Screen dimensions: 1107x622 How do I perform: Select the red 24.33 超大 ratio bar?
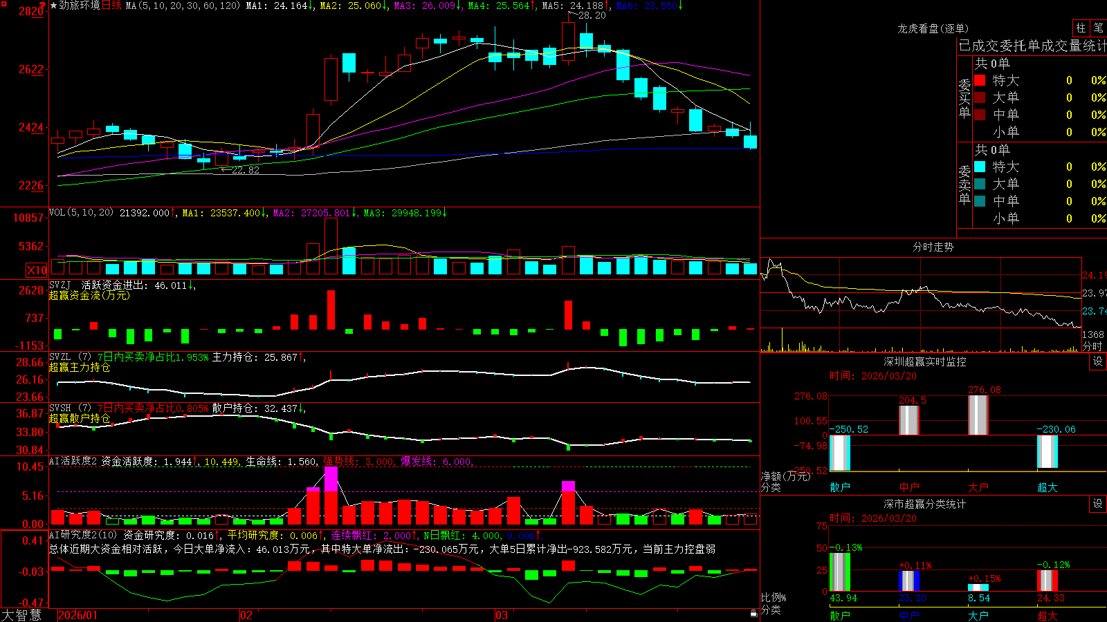(1047, 581)
